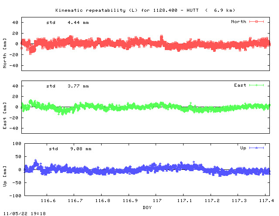Click the green East legend marker
This screenshot has height=216, width=279.
[256, 85]
